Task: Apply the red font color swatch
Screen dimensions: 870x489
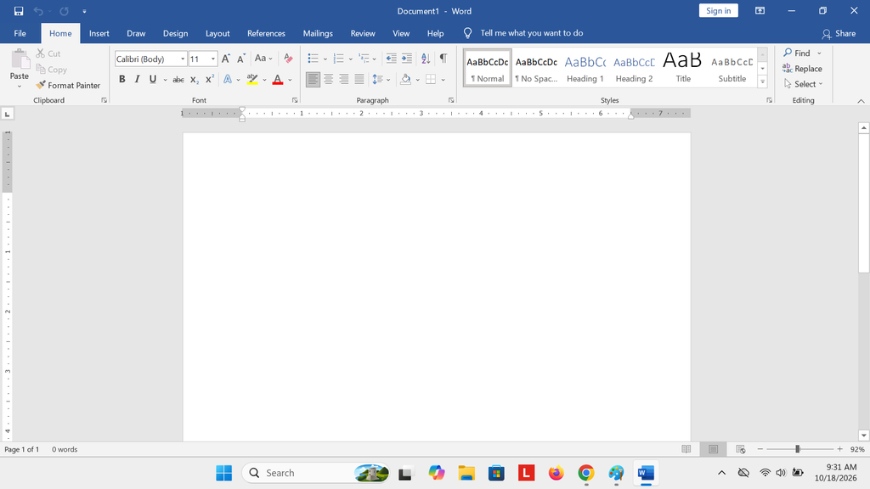Action: (x=278, y=79)
